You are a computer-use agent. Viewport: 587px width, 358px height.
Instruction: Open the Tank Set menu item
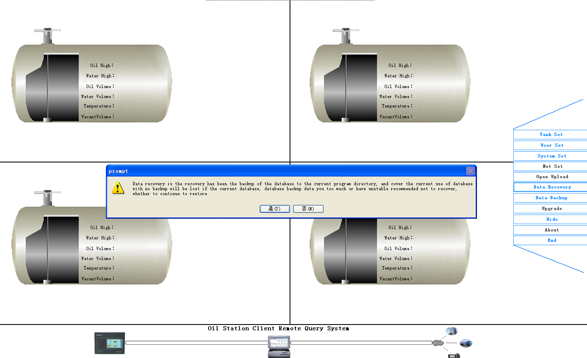click(x=551, y=134)
